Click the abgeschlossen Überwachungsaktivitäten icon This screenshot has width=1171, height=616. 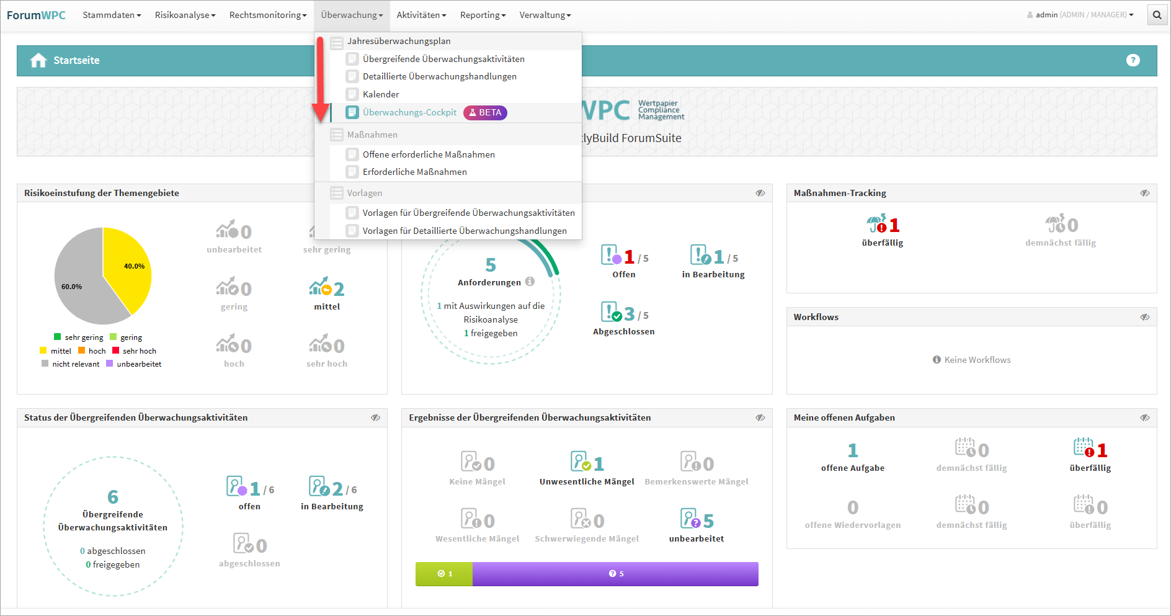243,543
